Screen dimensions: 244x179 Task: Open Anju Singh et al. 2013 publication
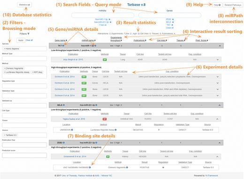(73, 59)
